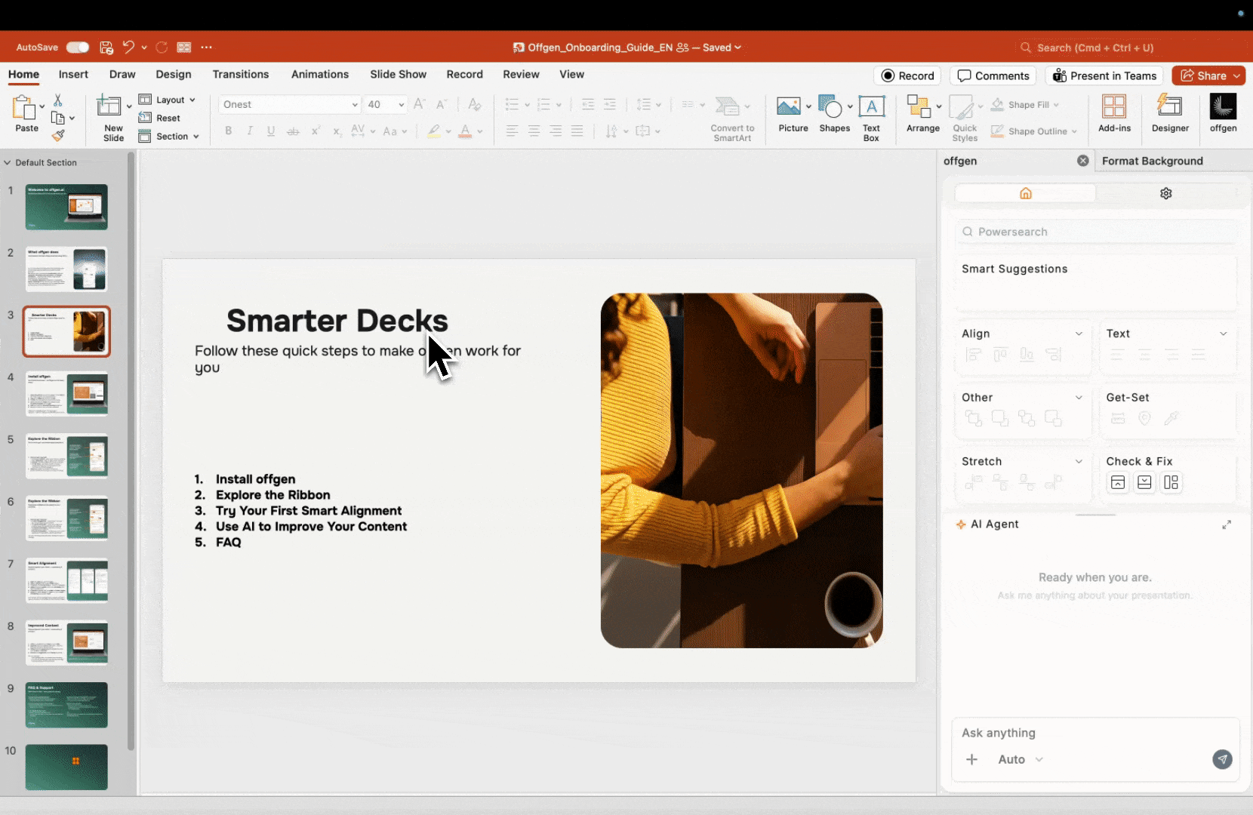Send the AI Agent prompt

coord(1222,759)
